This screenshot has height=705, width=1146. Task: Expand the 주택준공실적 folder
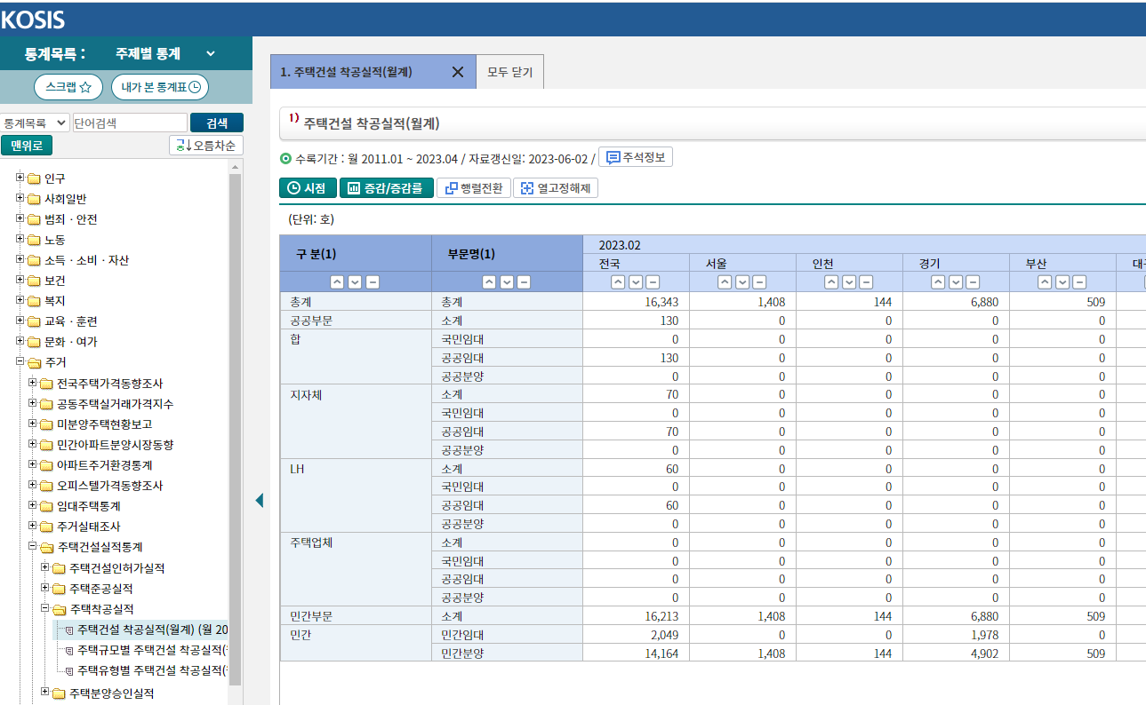(45, 588)
